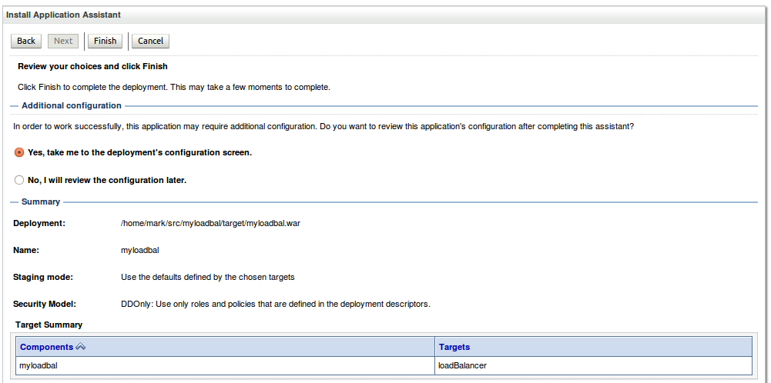
Task: Click the loadBalancer target cell
Action: [462, 365]
